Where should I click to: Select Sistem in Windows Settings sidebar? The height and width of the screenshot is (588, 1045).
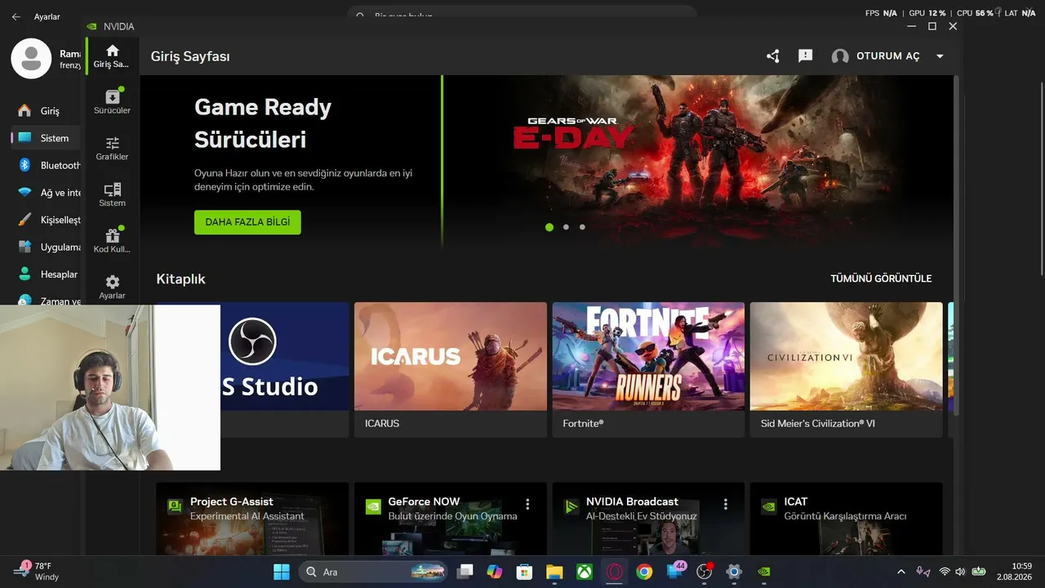coord(47,138)
